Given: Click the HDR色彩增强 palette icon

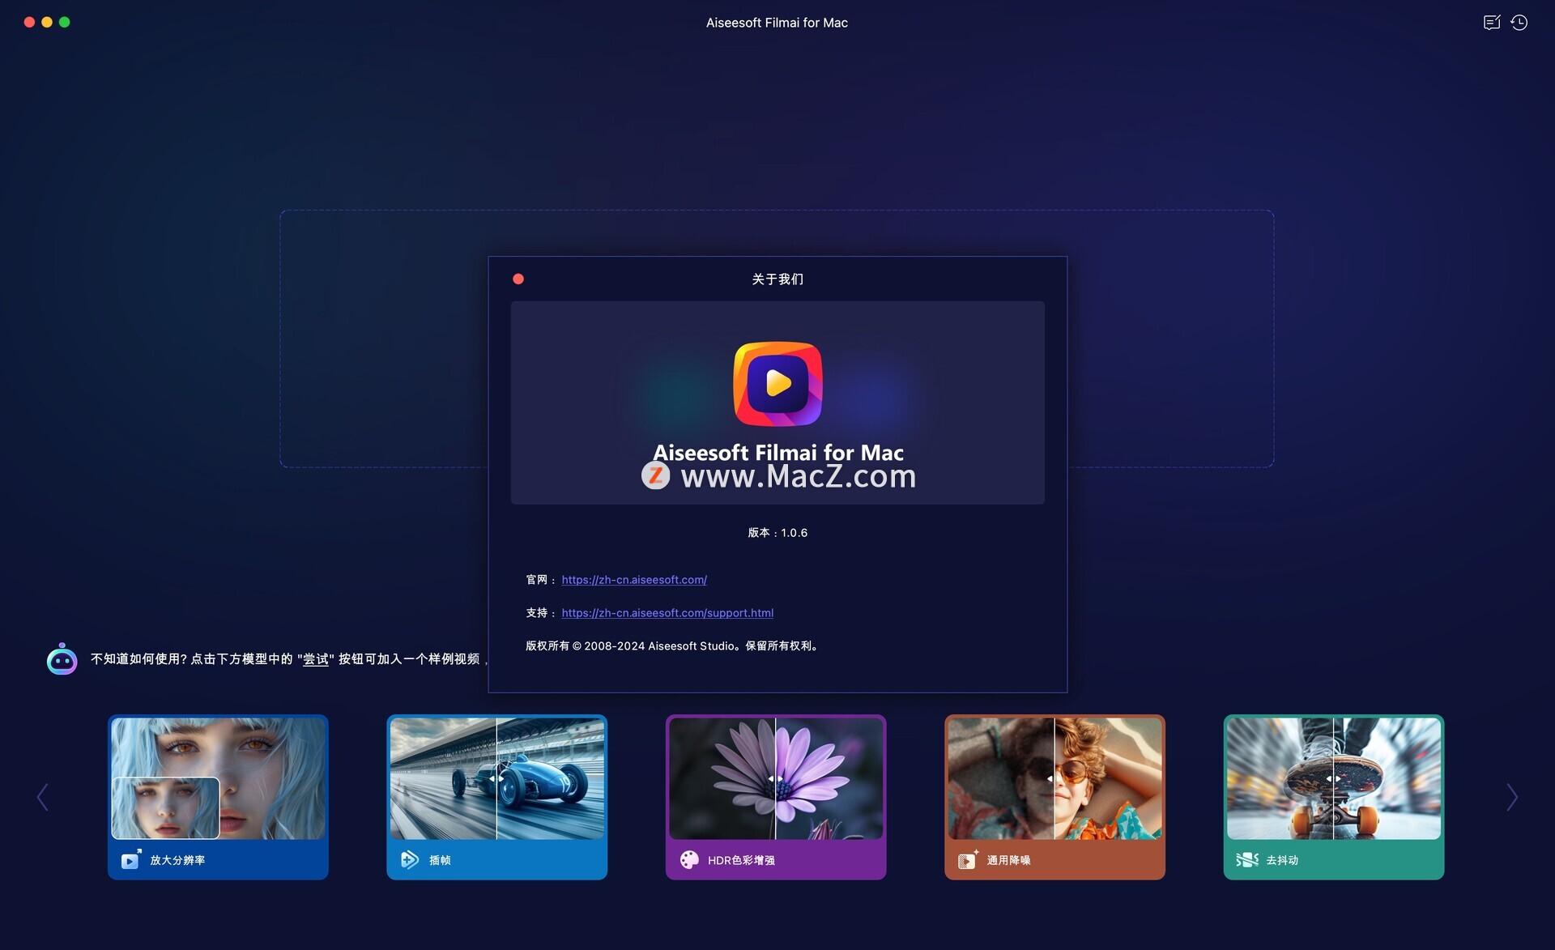Looking at the screenshot, I should point(689,860).
